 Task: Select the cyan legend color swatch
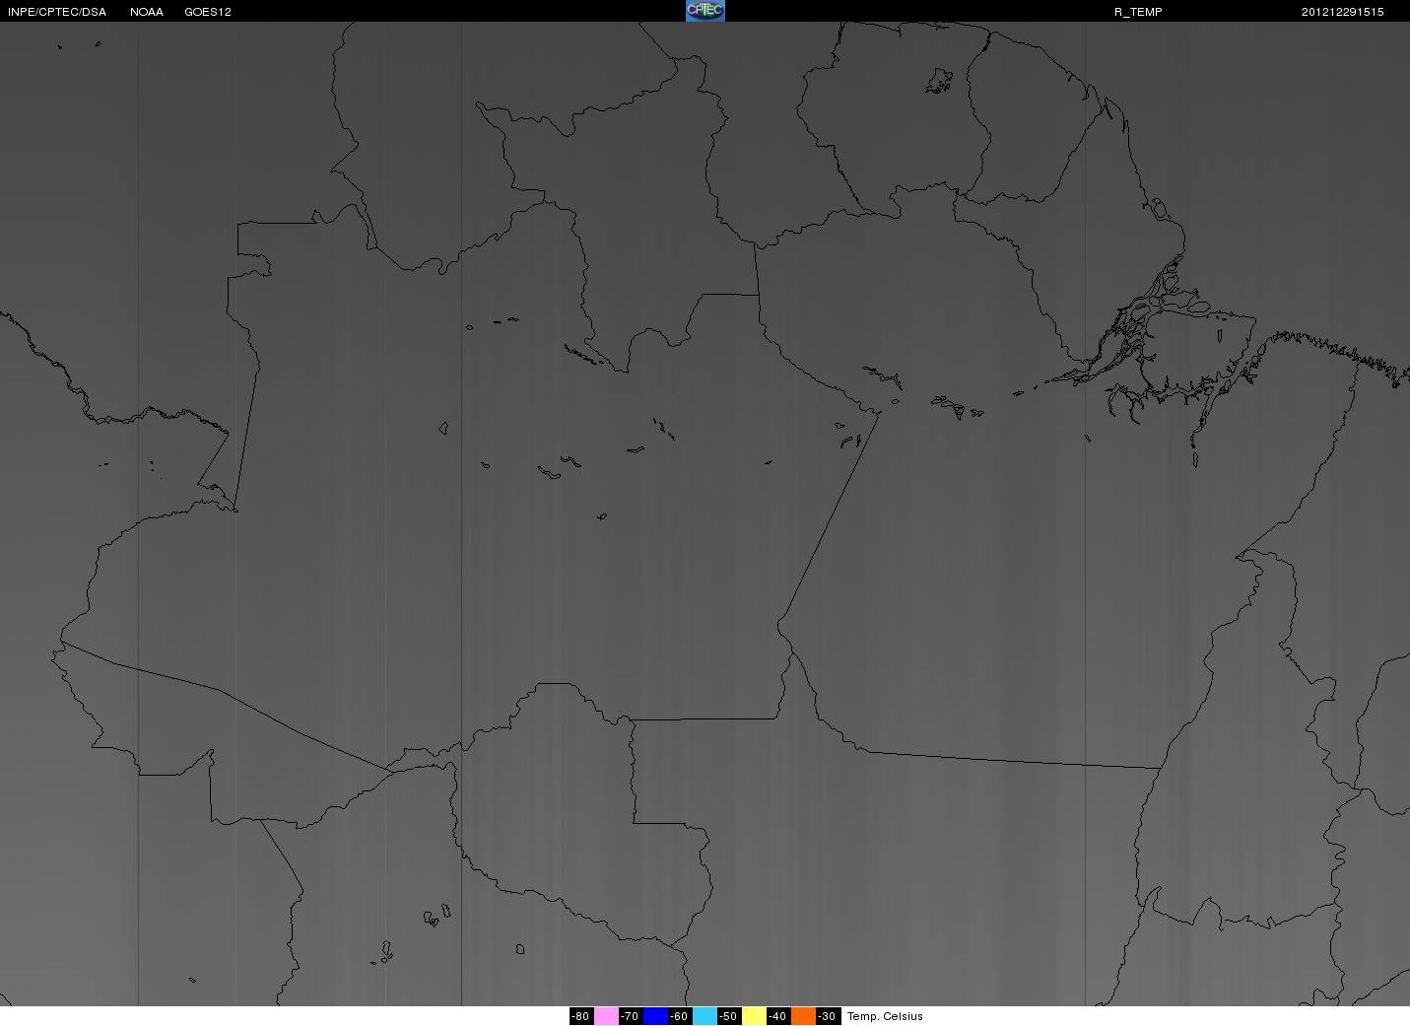tap(705, 1016)
